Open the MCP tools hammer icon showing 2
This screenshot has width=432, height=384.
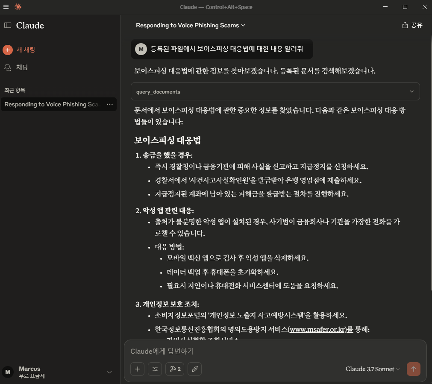175,369
